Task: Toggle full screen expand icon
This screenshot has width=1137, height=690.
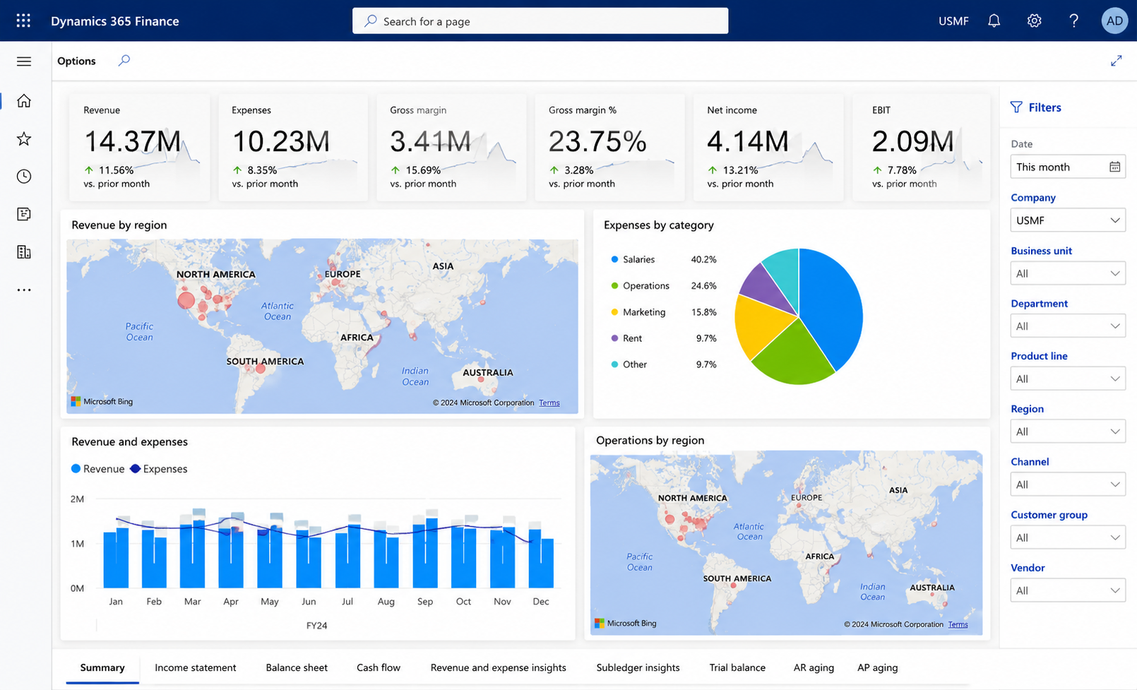Action: [x=1116, y=61]
